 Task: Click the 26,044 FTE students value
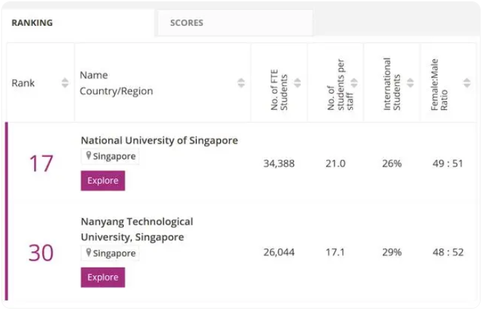(x=279, y=252)
